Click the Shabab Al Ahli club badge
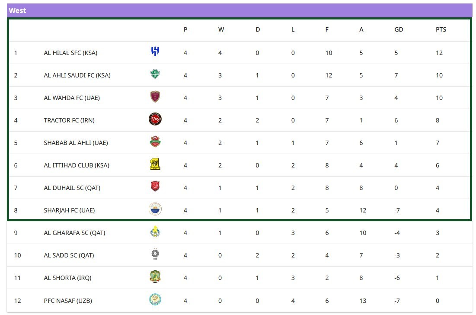The image size is (476, 315). tap(155, 141)
